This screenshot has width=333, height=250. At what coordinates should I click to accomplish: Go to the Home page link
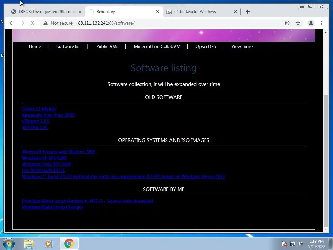point(35,46)
